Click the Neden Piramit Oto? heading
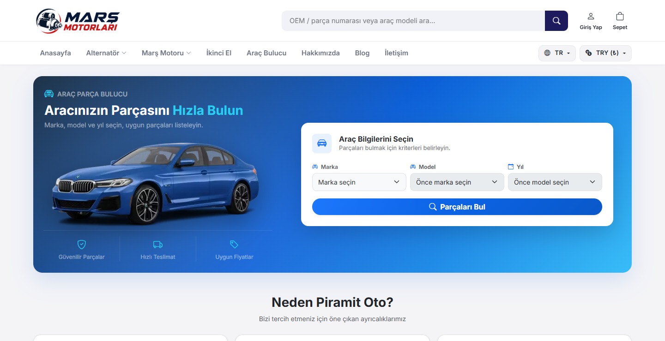The width and height of the screenshot is (665, 341). [x=332, y=302]
